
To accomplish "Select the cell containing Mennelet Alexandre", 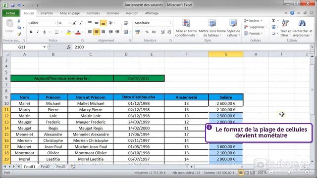I will (x=91, y=134).
